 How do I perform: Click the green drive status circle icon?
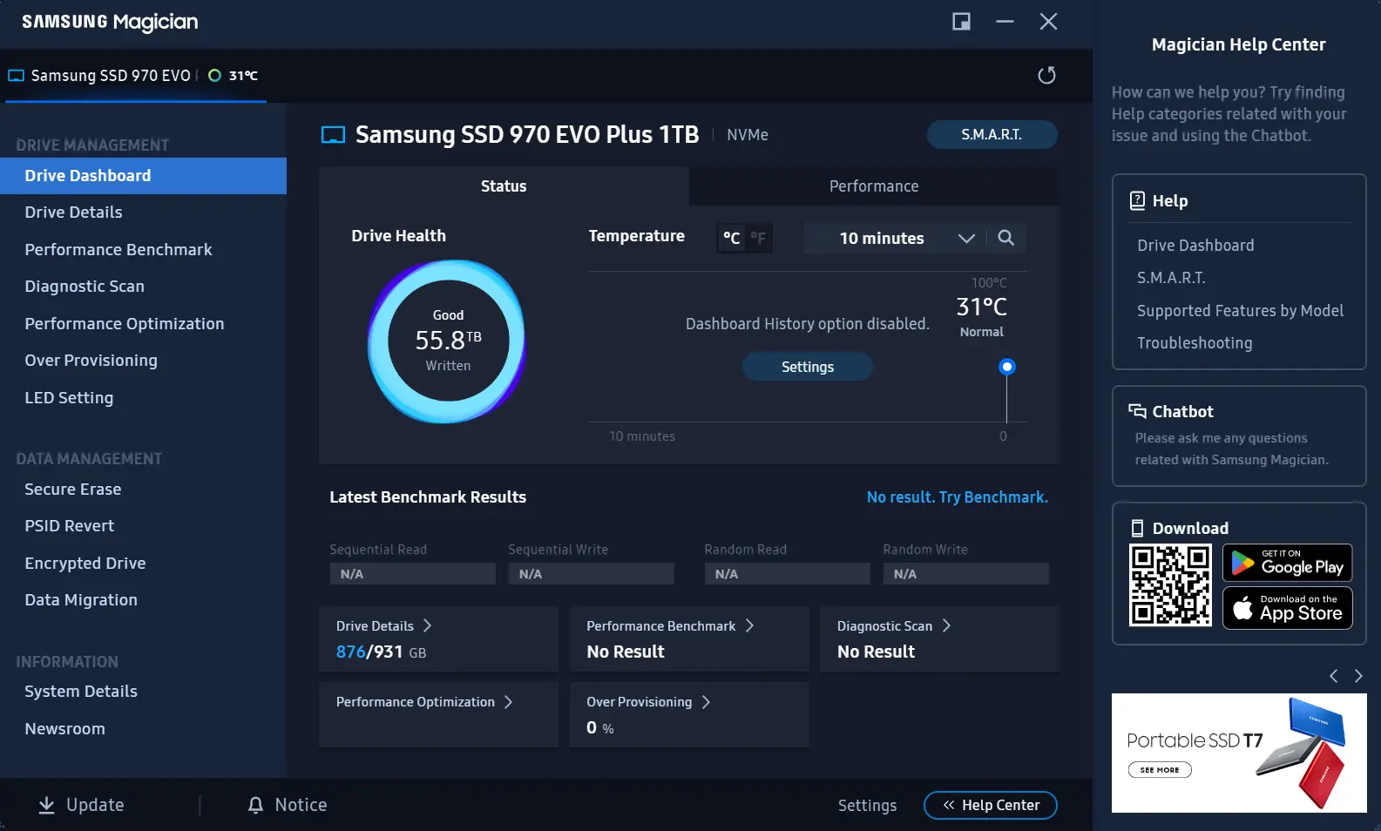point(214,76)
